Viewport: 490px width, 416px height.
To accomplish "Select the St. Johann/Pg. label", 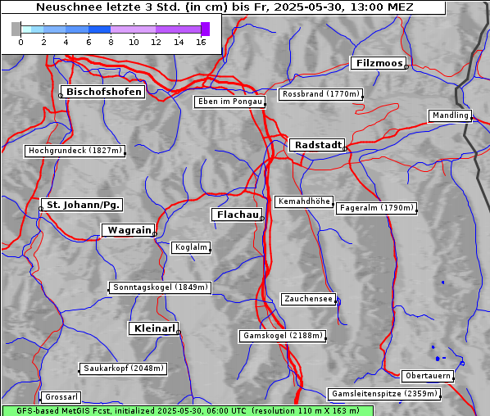I will tap(82, 205).
